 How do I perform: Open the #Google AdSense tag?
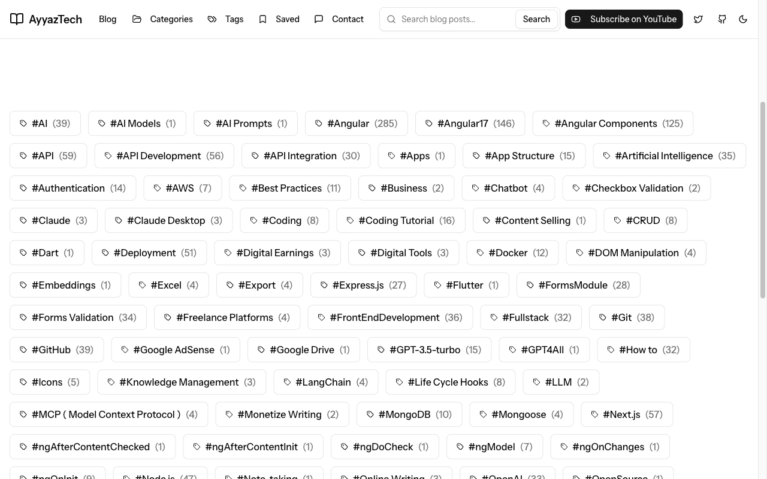point(176,350)
